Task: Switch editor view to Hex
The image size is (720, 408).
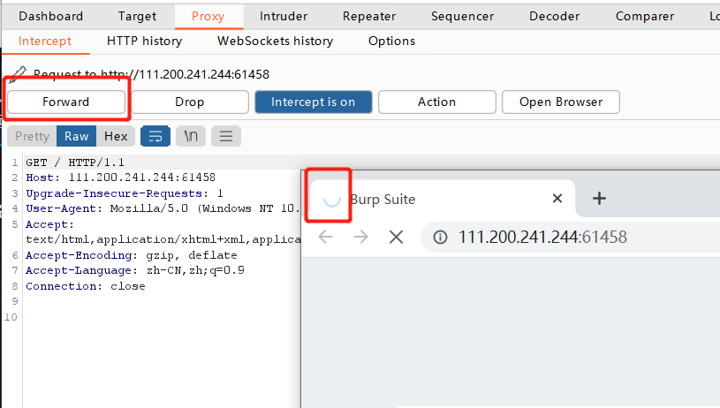Action: click(x=116, y=136)
